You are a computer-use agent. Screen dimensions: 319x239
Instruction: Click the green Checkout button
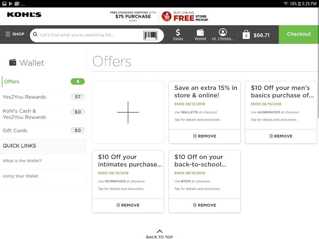pyautogui.click(x=299, y=34)
